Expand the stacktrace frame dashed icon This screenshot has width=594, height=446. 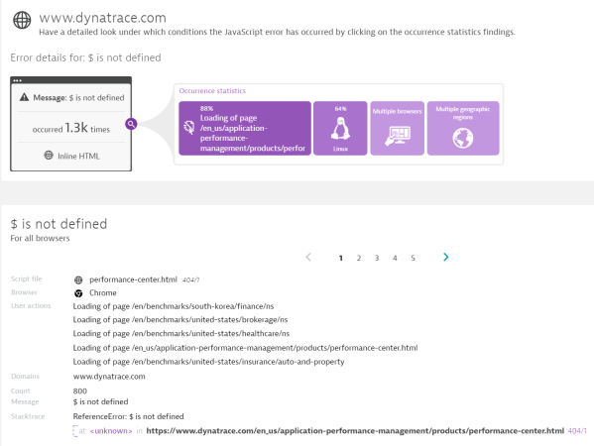pos(75,431)
